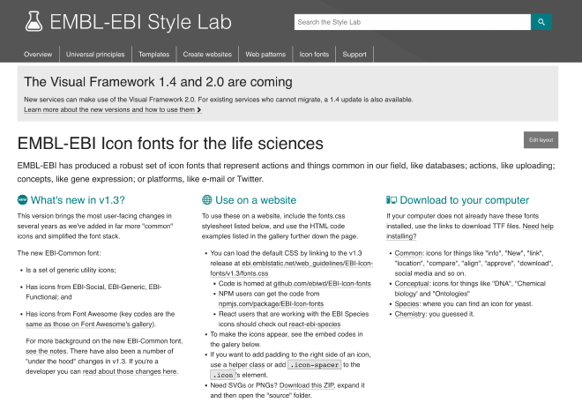Open the Overview menu item
Screen dimensions: 582x410
pos(38,54)
